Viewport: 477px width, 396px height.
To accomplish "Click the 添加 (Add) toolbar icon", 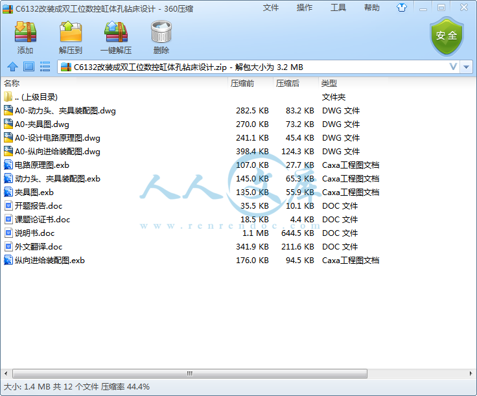I will click(x=25, y=32).
